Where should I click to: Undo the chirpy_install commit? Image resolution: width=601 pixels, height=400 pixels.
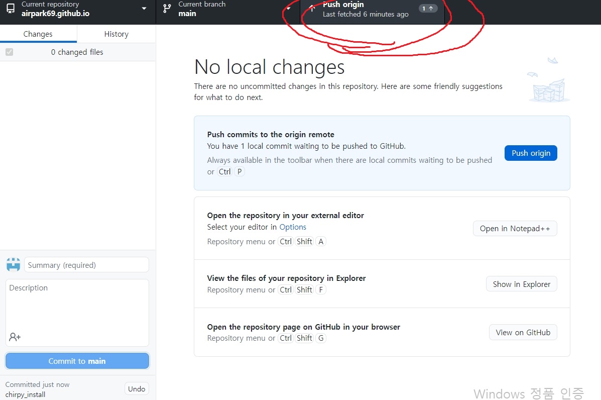tap(137, 389)
